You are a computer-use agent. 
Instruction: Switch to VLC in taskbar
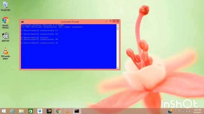68,111
